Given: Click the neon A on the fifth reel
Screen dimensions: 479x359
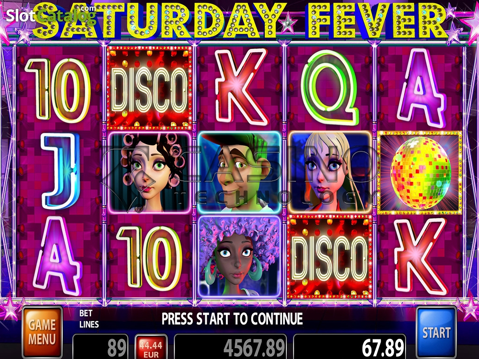Looking at the screenshot, I should pos(421,88).
